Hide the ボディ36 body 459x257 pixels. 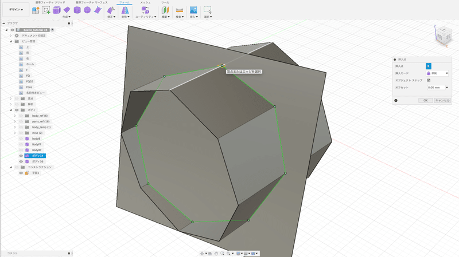(21, 161)
